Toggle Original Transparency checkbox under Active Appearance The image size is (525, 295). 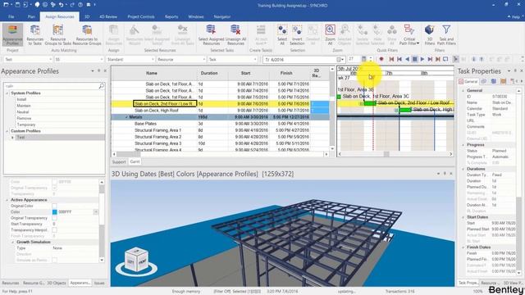click(x=55, y=218)
